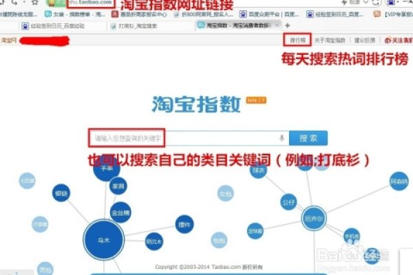This screenshot has height=275, width=413.
Task: Open the 折800 报名入口 bookmark
Action: click(x=204, y=14)
